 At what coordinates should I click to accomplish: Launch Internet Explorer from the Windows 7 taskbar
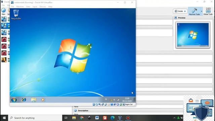(24, 99)
